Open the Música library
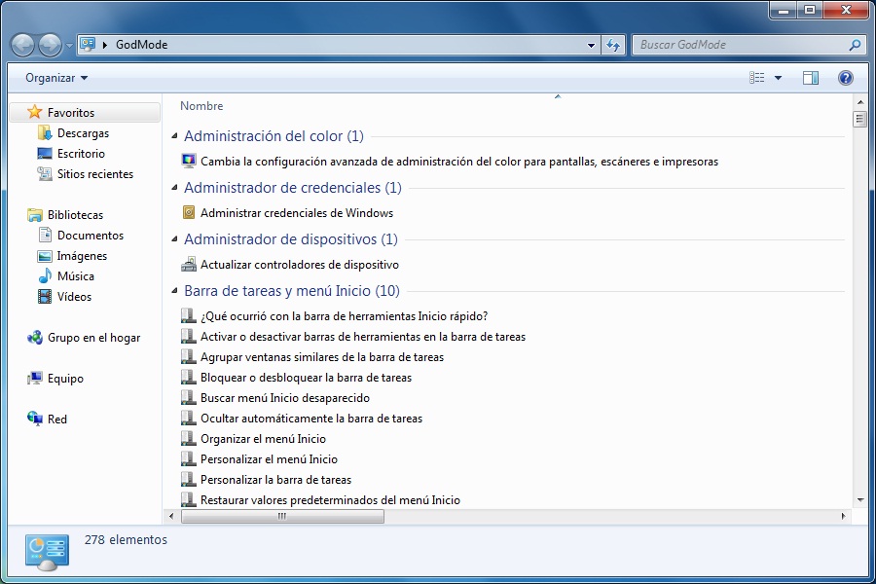The height and width of the screenshot is (584, 876). click(75, 276)
